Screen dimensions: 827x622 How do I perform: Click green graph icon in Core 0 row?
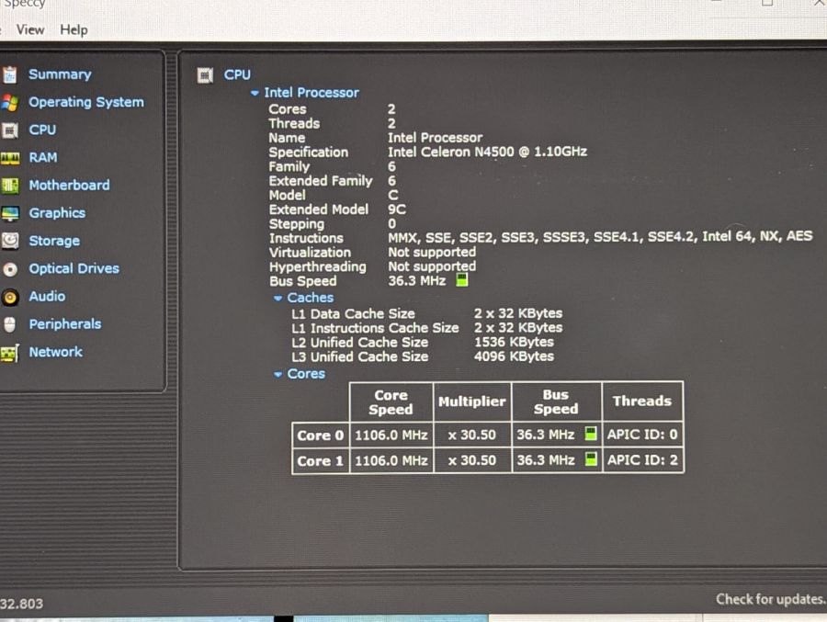[591, 434]
